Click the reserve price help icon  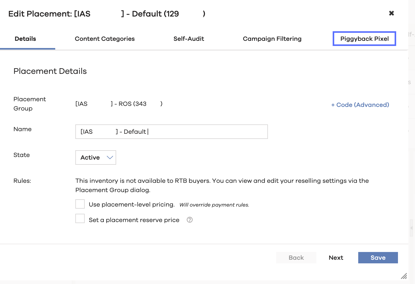tap(190, 220)
